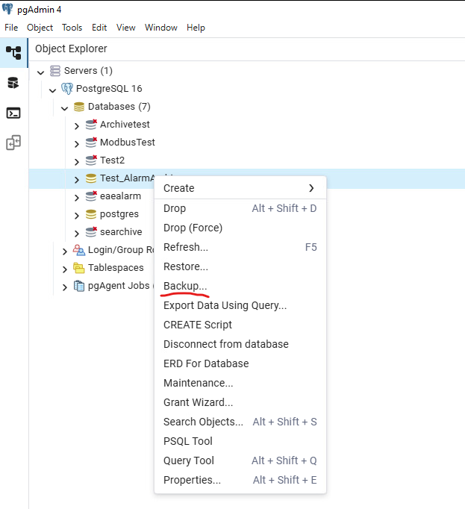465x509 pixels.
Task: Choose Export Data Using Query...
Action: pyautogui.click(x=240, y=305)
